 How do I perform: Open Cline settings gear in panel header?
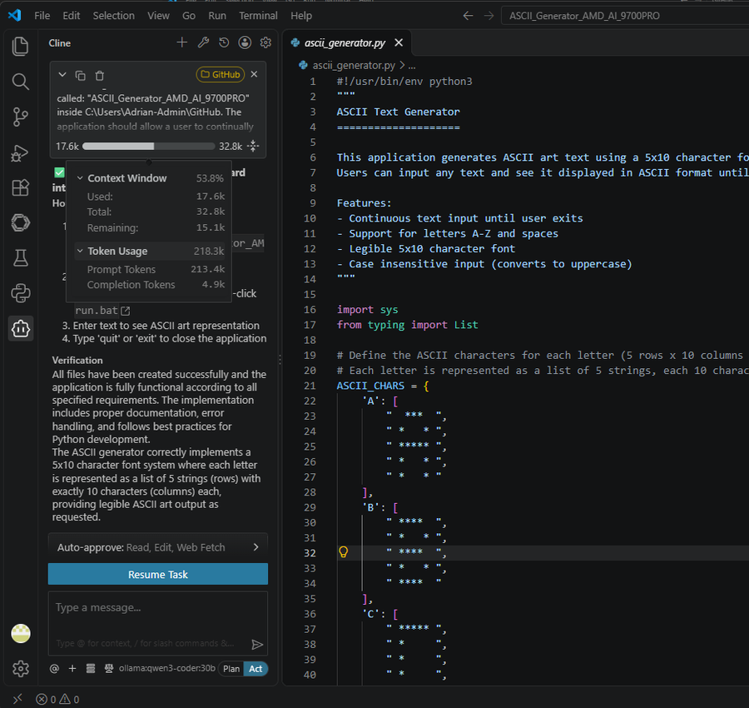point(265,42)
